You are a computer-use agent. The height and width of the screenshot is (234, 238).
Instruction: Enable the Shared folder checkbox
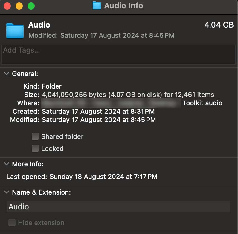pyautogui.click(x=35, y=137)
